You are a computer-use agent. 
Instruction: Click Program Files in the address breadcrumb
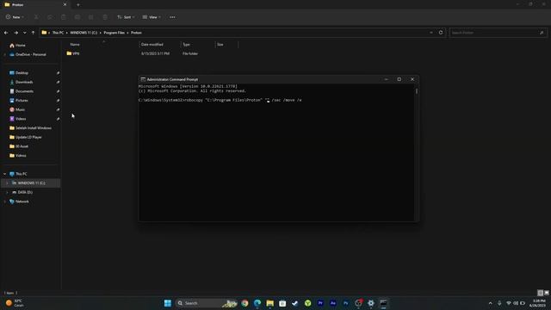tap(114, 33)
